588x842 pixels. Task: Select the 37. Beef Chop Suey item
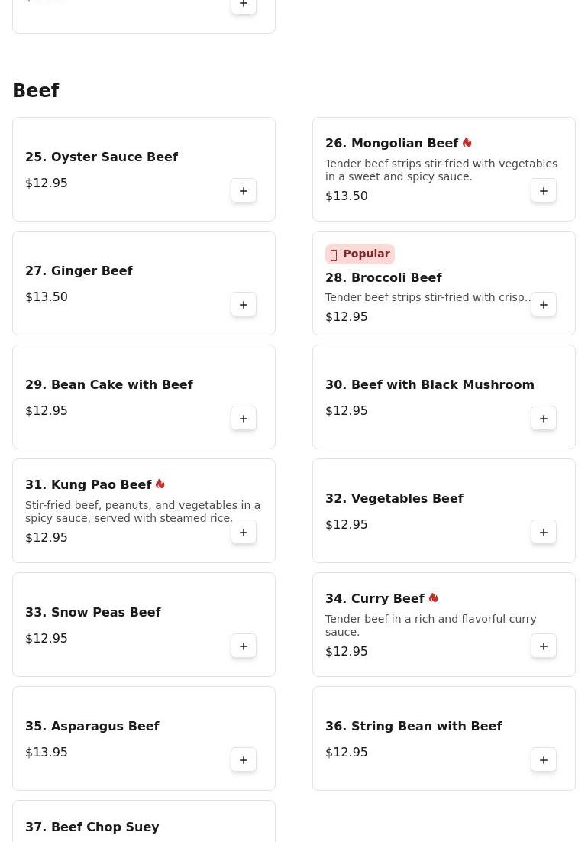pyautogui.click(x=144, y=821)
